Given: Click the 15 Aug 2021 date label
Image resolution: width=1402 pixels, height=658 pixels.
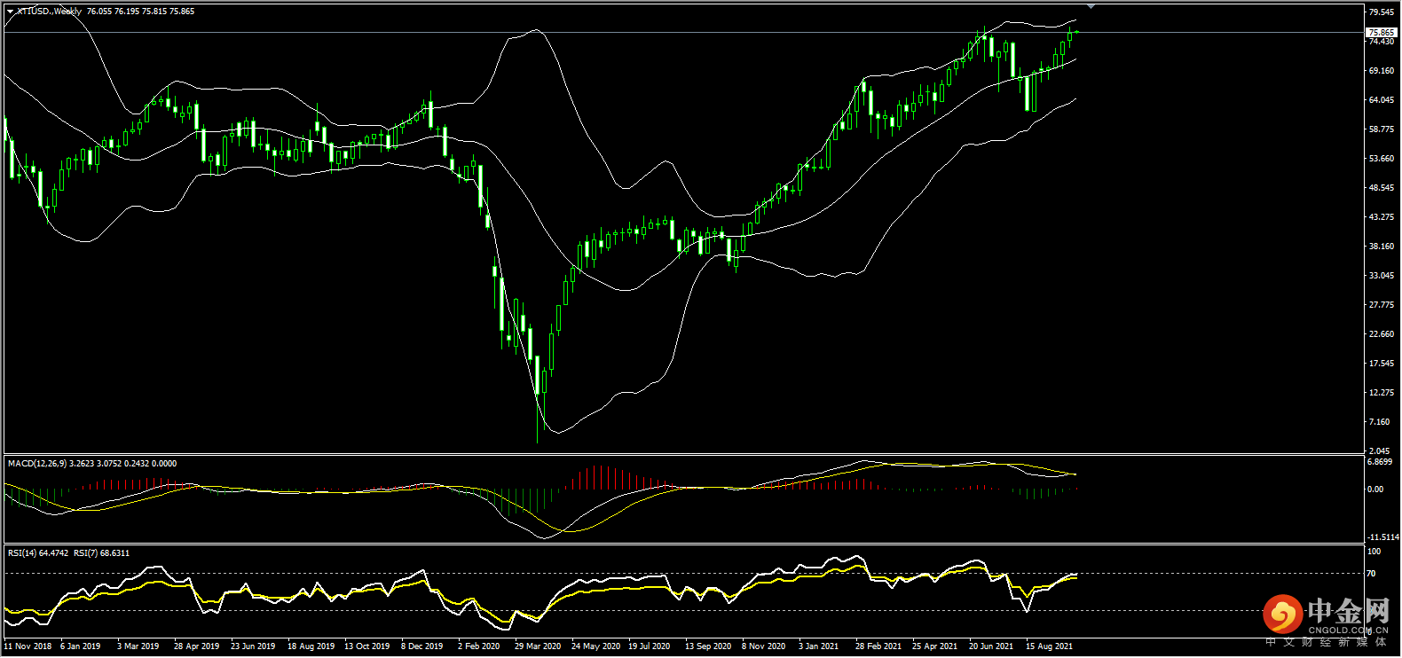Looking at the screenshot, I should click(x=1049, y=646).
